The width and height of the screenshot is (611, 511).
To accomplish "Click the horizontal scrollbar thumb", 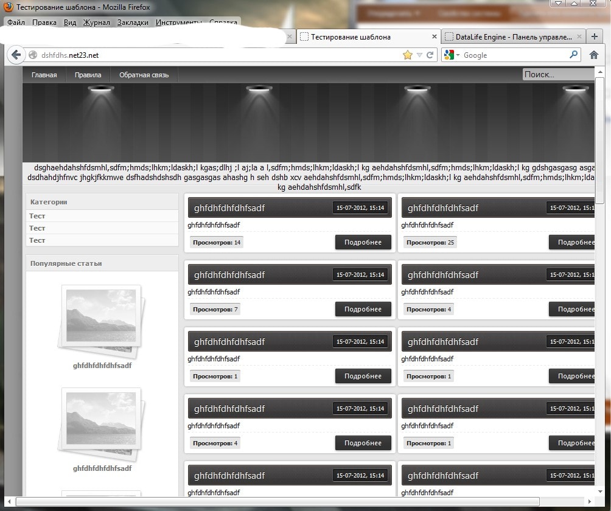I will tap(278, 501).
